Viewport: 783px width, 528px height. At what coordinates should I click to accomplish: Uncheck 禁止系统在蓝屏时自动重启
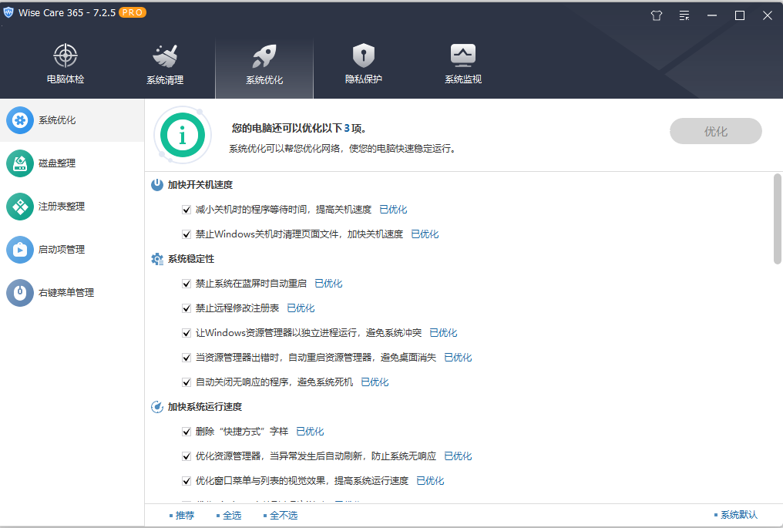[187, 283]
